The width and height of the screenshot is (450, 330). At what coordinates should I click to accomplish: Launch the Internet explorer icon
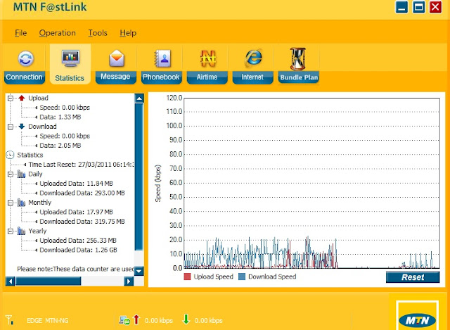pos(253,58)
